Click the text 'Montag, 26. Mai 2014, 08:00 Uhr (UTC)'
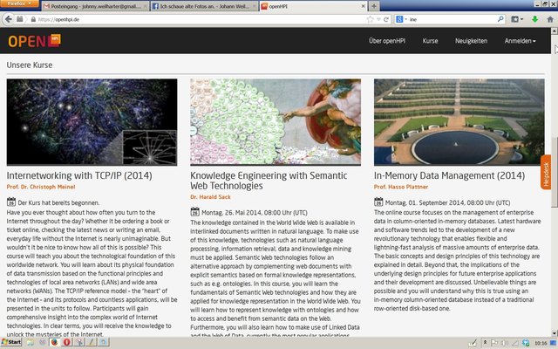Viewport: 558px width, 349px height. [x=255, y=213]
